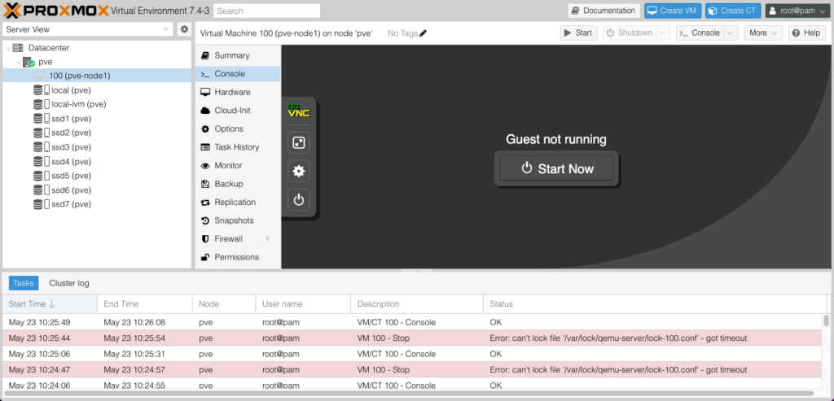Select error task row May 23 10:24:47

[412, 369]
